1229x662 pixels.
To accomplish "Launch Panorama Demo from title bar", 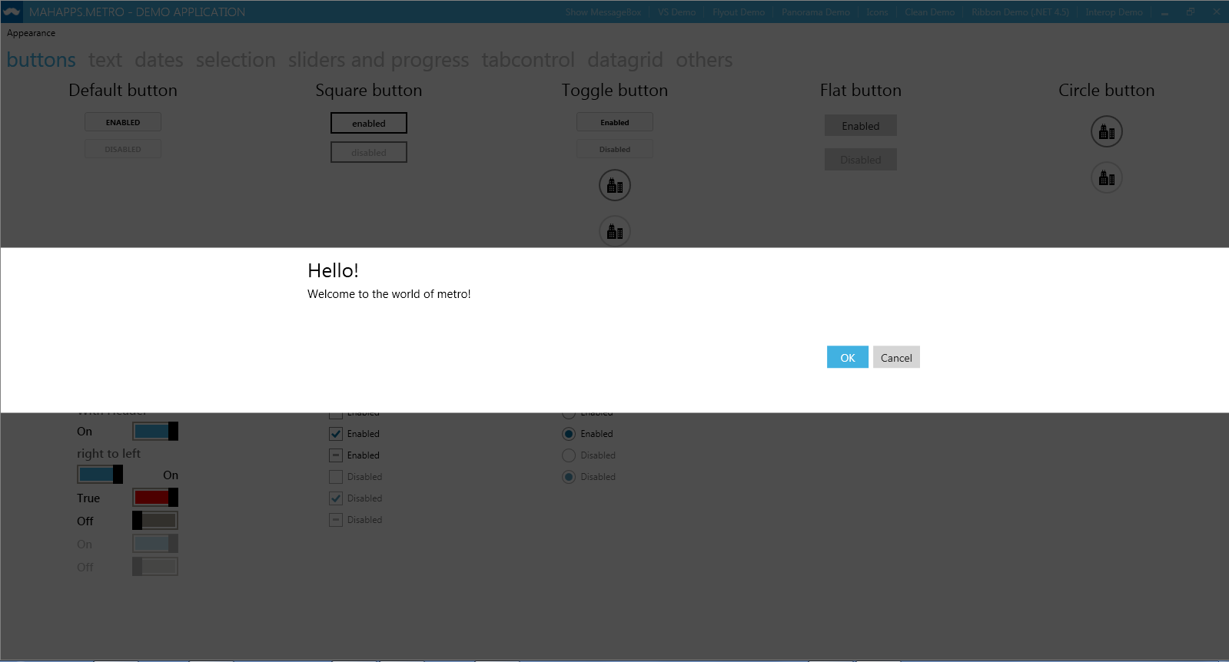I will 815,12.
